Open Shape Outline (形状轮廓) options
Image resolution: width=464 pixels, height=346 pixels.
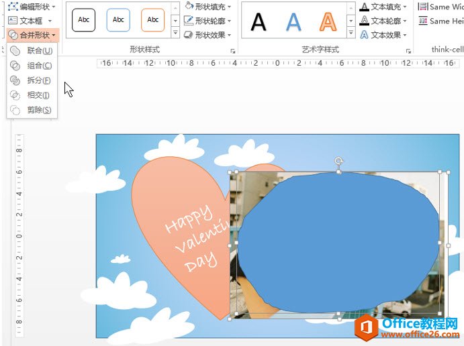pos(208,21)
